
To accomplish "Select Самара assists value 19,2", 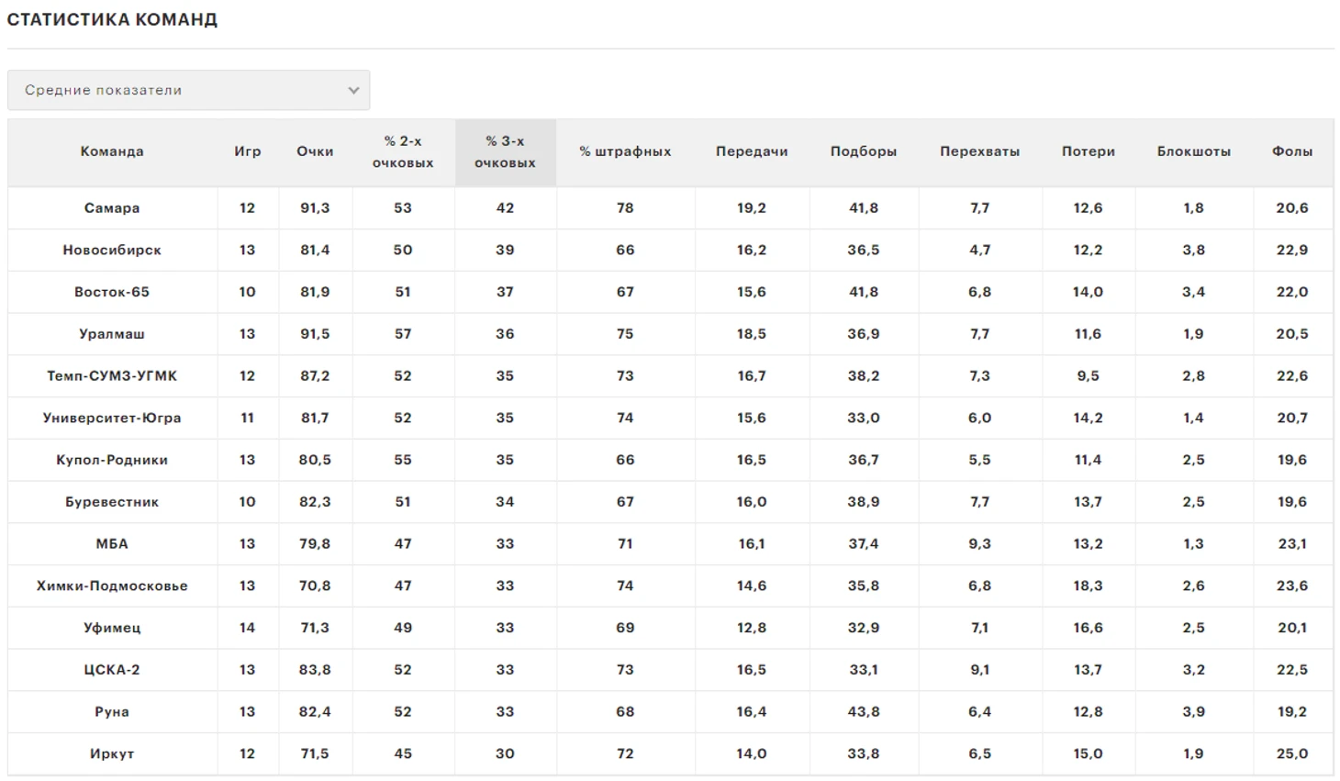I will 752,208.
